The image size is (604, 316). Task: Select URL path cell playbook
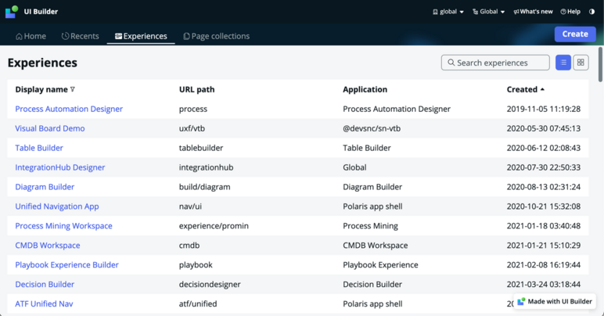tap(196, 265)
